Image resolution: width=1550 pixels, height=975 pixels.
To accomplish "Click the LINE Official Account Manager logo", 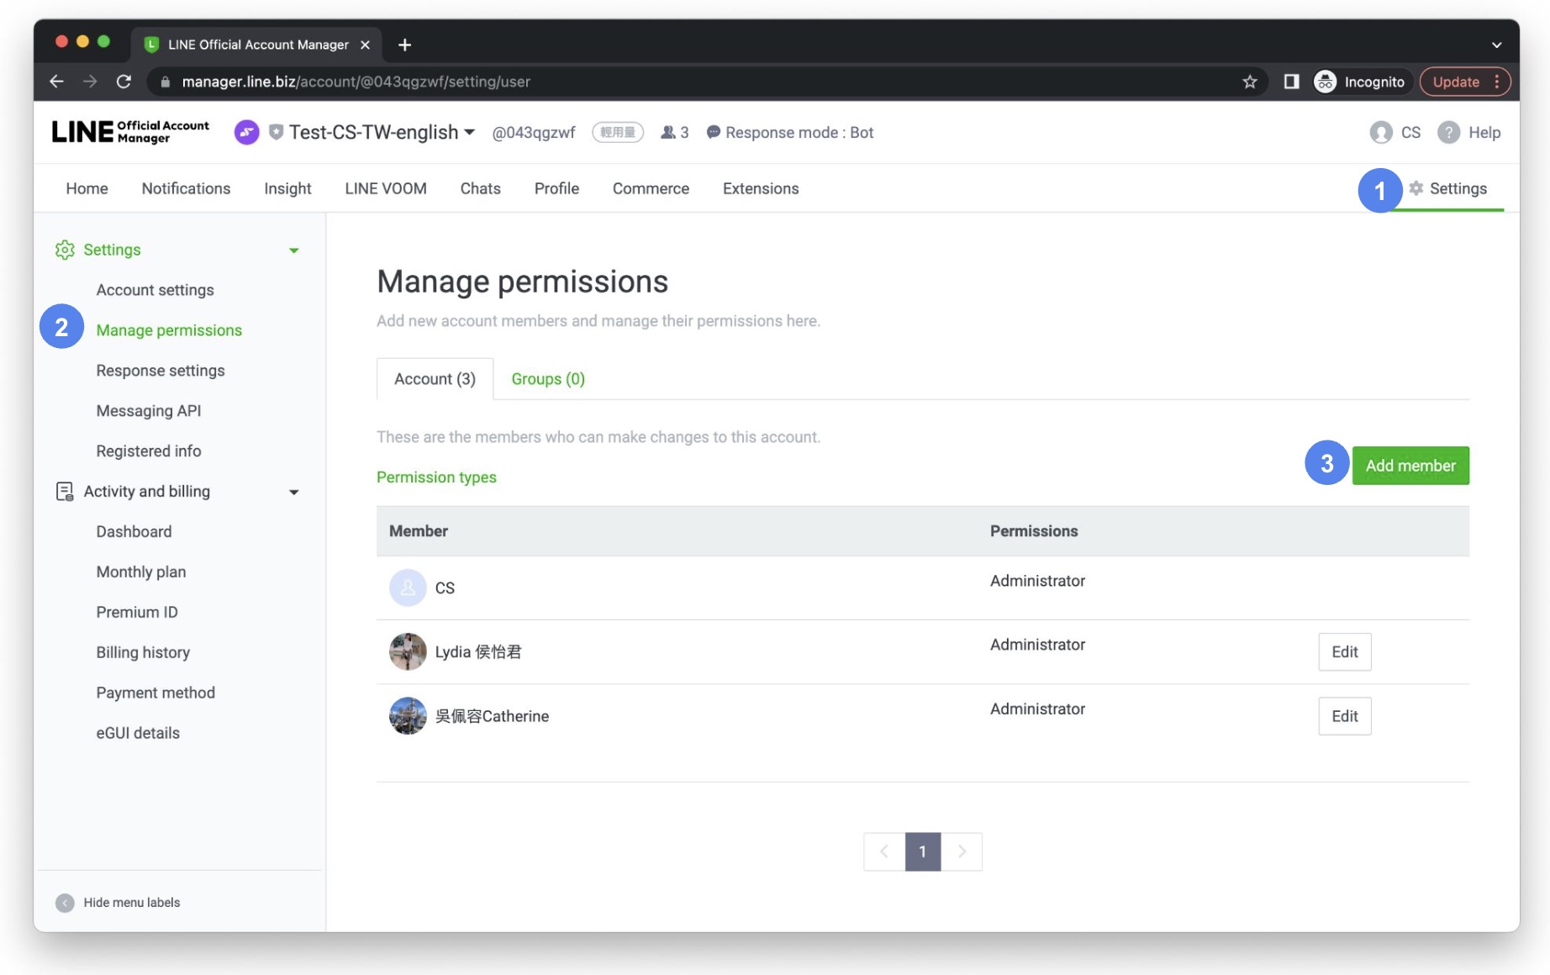I will pos(130,131).
